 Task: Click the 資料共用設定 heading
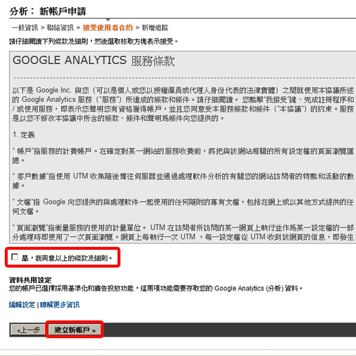[30, 280]
